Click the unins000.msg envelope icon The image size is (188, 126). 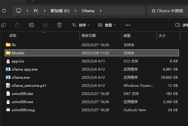(8, 110)
